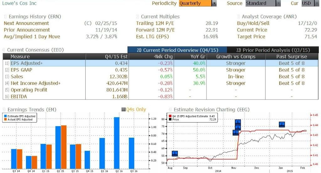The image size is (321, 173).
Task: Open event marker 3 on revision chart
Action: pyautogui.click(x=236, y=133)
